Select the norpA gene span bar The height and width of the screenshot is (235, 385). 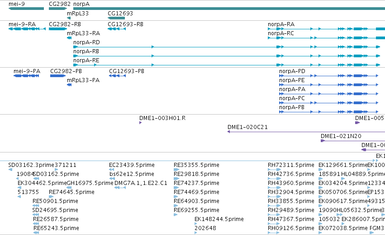pos(229,9)
